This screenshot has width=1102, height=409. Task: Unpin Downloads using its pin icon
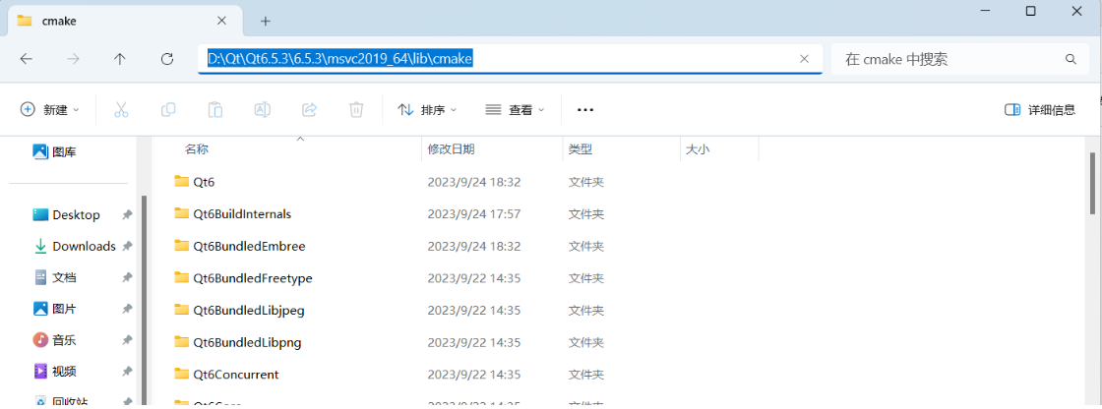(127, 247)
